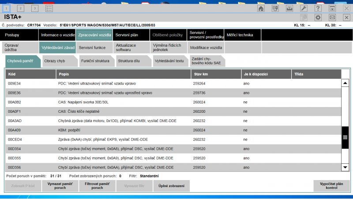Image resolution: width=353 pixels, height=199 pixels.
Task: Sort table by Třída column header
Action: point(316,74)
